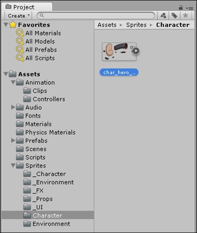Click Sprites in the breadcrumb path
This screenshot has width=197, height=233.
pos(136,25)
